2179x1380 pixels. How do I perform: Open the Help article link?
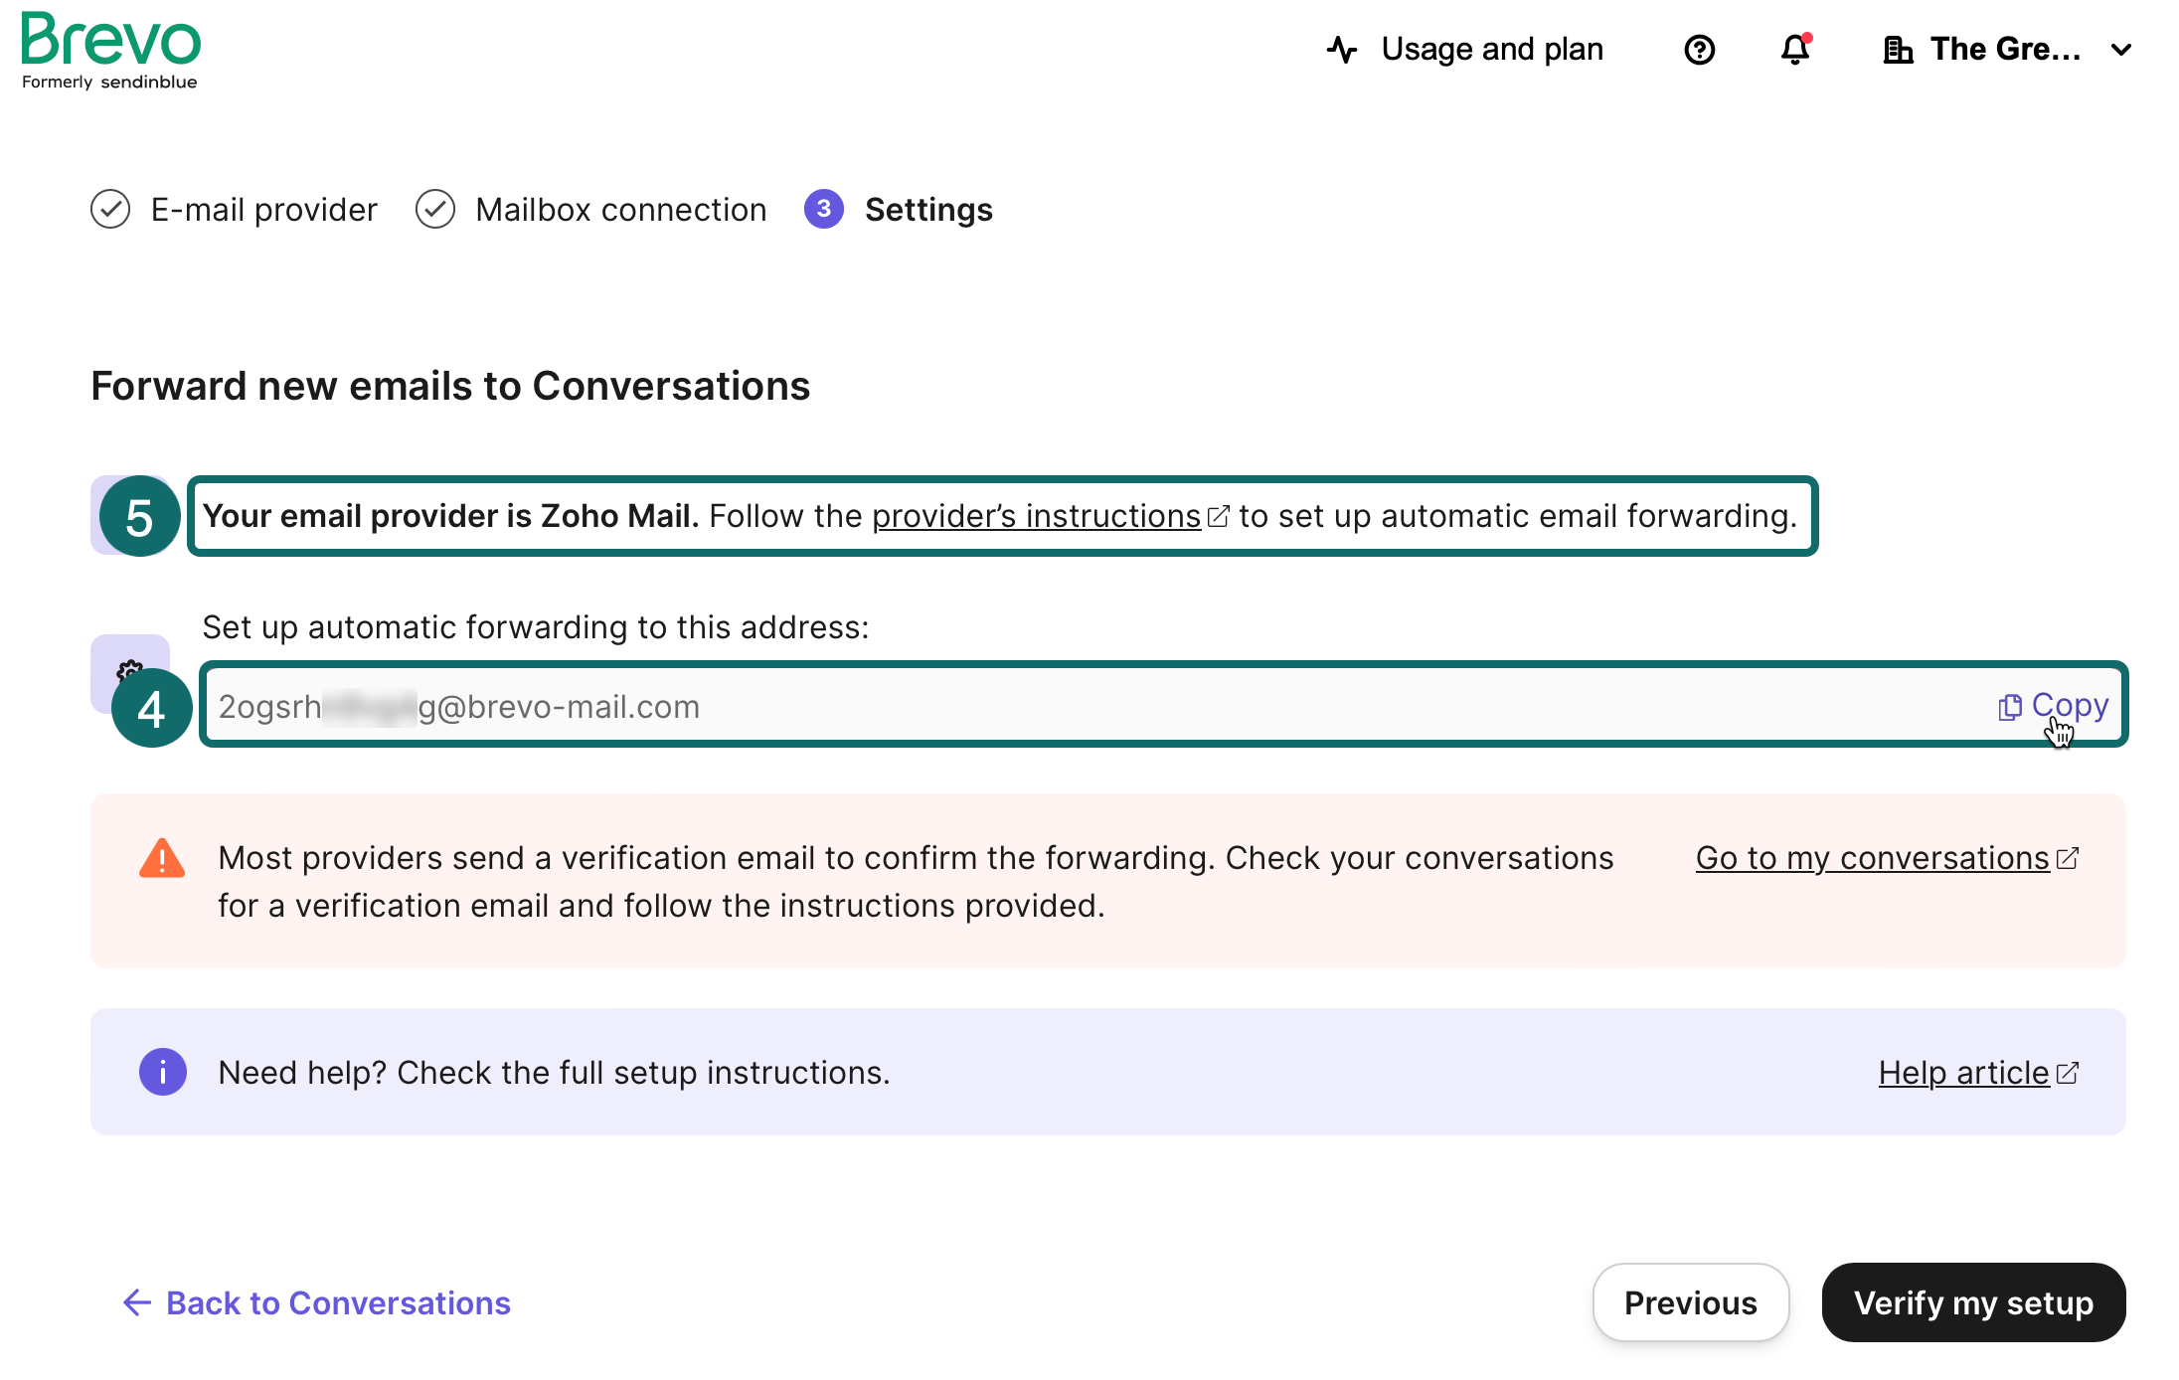click(1964, 1073)
